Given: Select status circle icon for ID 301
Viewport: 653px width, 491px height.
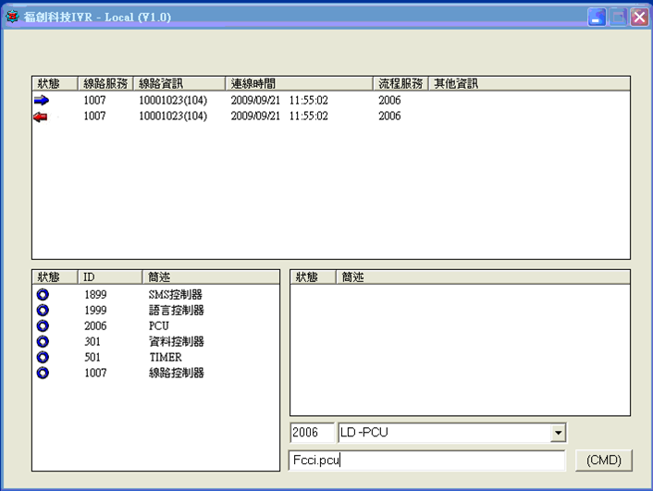Looking at the screenshot, I should click(43, 341).
